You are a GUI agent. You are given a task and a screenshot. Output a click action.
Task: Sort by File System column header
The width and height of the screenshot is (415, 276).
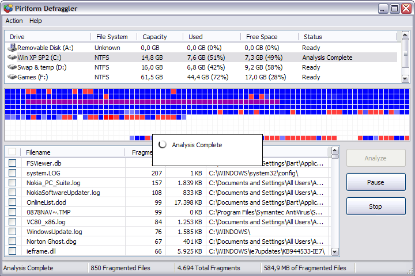click(114, 37)
